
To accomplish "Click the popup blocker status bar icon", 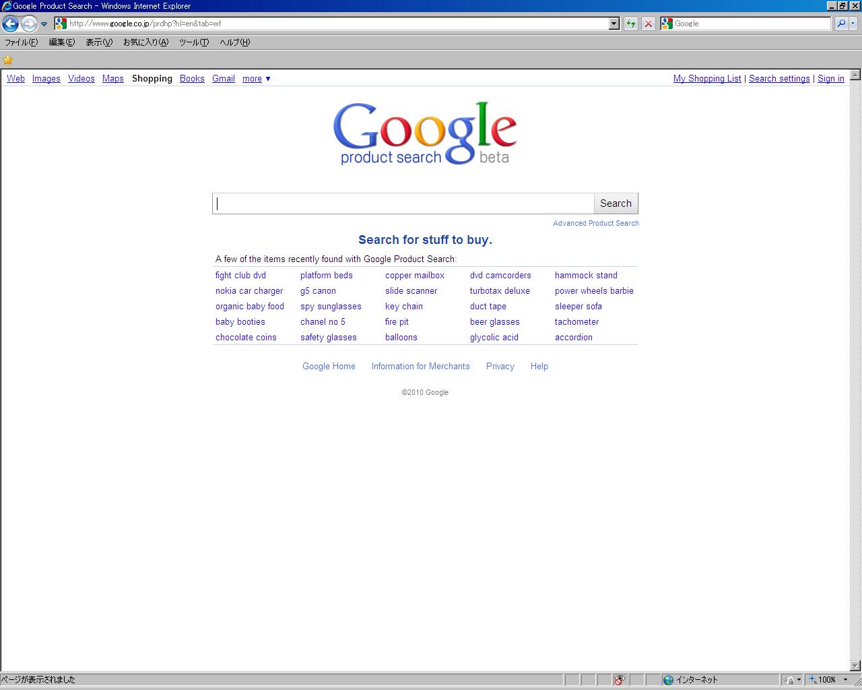I will tap(620, 680).
